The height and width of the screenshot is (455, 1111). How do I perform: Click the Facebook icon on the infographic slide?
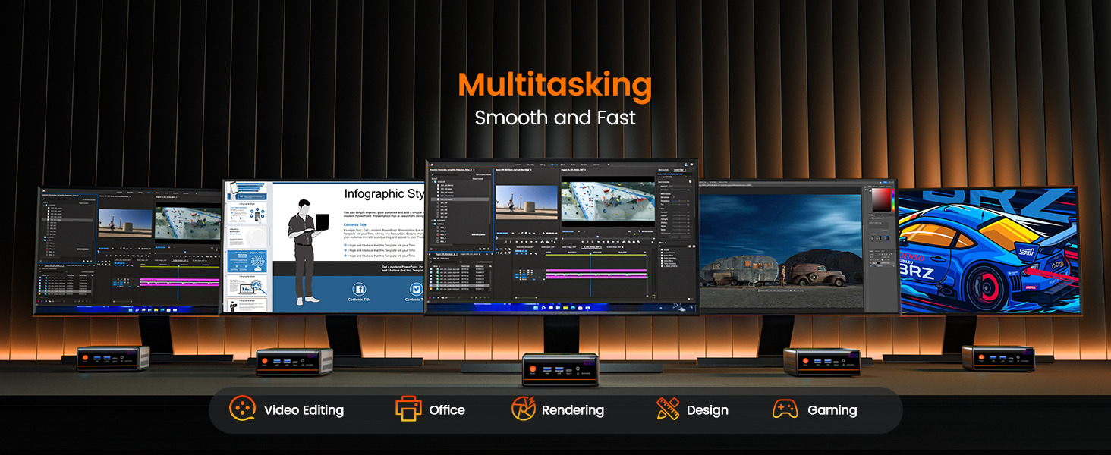click(x=359, y=290)
